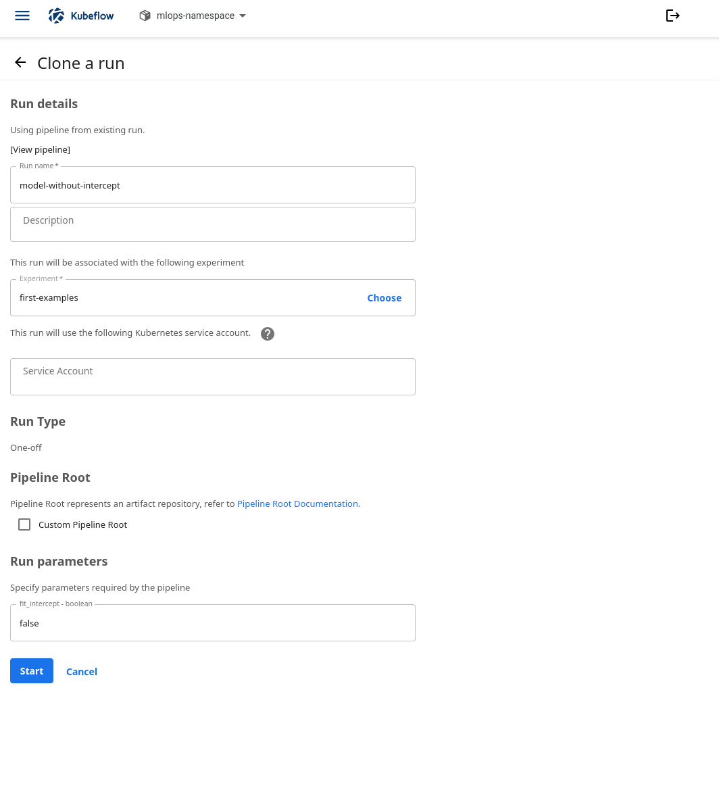Click the Clone a run title
This screenshot has width=719, height=786.
point(80,63)
